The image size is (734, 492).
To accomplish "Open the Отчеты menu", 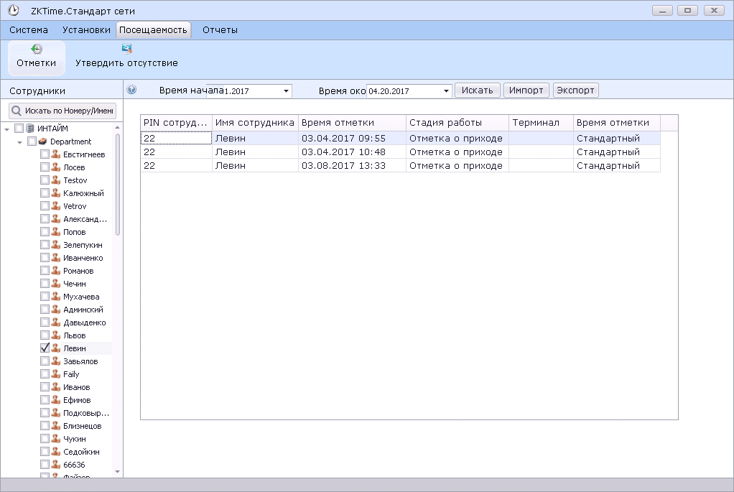I will tap(220, 30).
